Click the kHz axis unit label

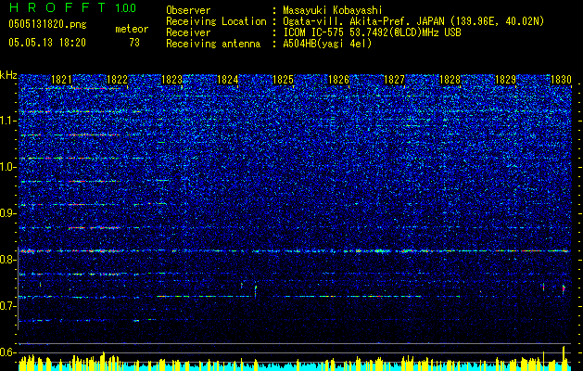[8, 75]
